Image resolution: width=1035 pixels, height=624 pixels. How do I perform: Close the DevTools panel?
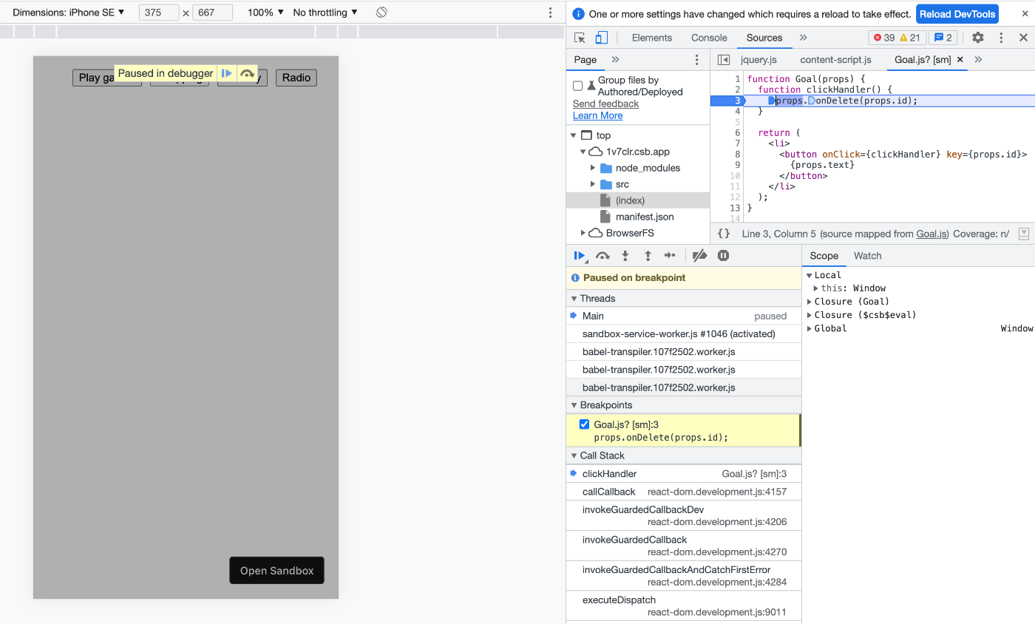point(1023,38)
